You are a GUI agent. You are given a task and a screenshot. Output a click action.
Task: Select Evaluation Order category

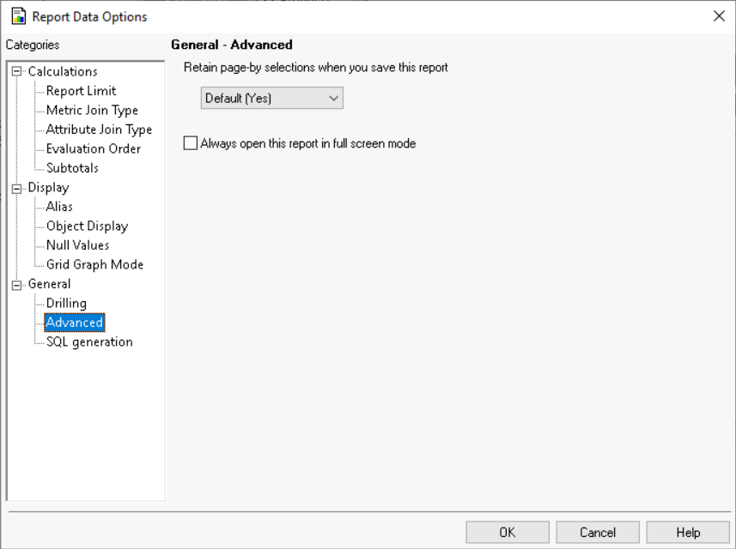pos(93,149)
